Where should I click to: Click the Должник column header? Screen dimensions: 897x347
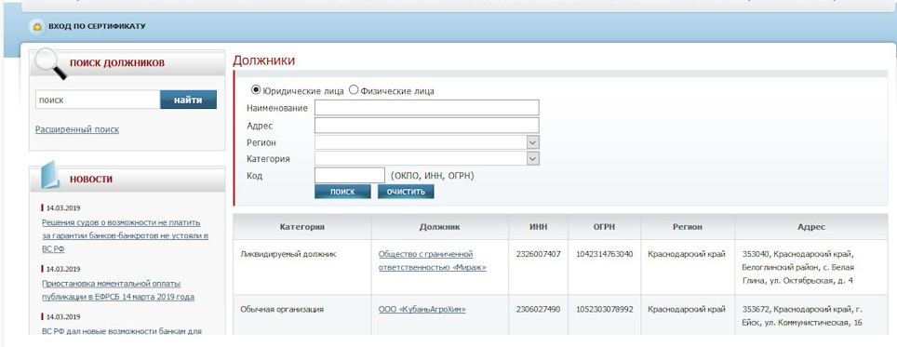pos(439,227)
